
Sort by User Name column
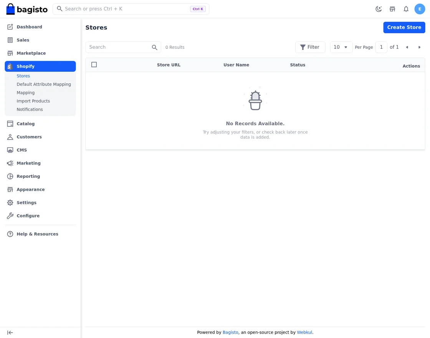[237, 65]
